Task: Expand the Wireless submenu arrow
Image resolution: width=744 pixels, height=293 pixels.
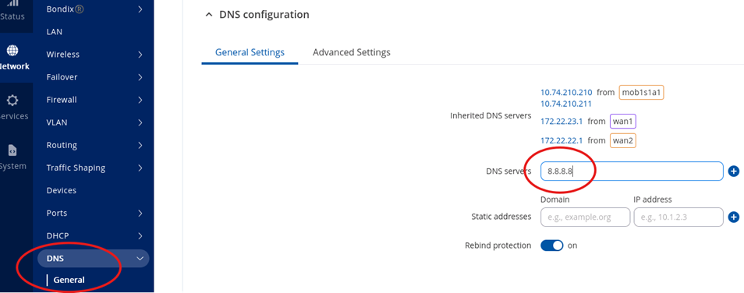Action: (x=140, y=55)
